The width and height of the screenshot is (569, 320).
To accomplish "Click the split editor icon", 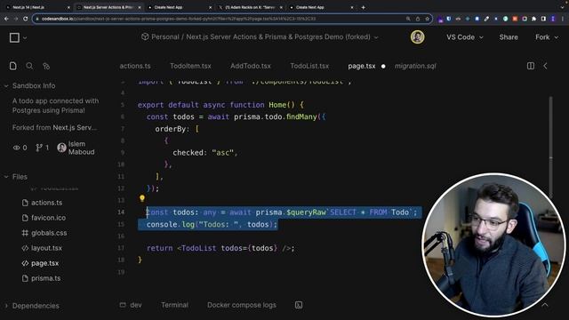I will 531,66.
